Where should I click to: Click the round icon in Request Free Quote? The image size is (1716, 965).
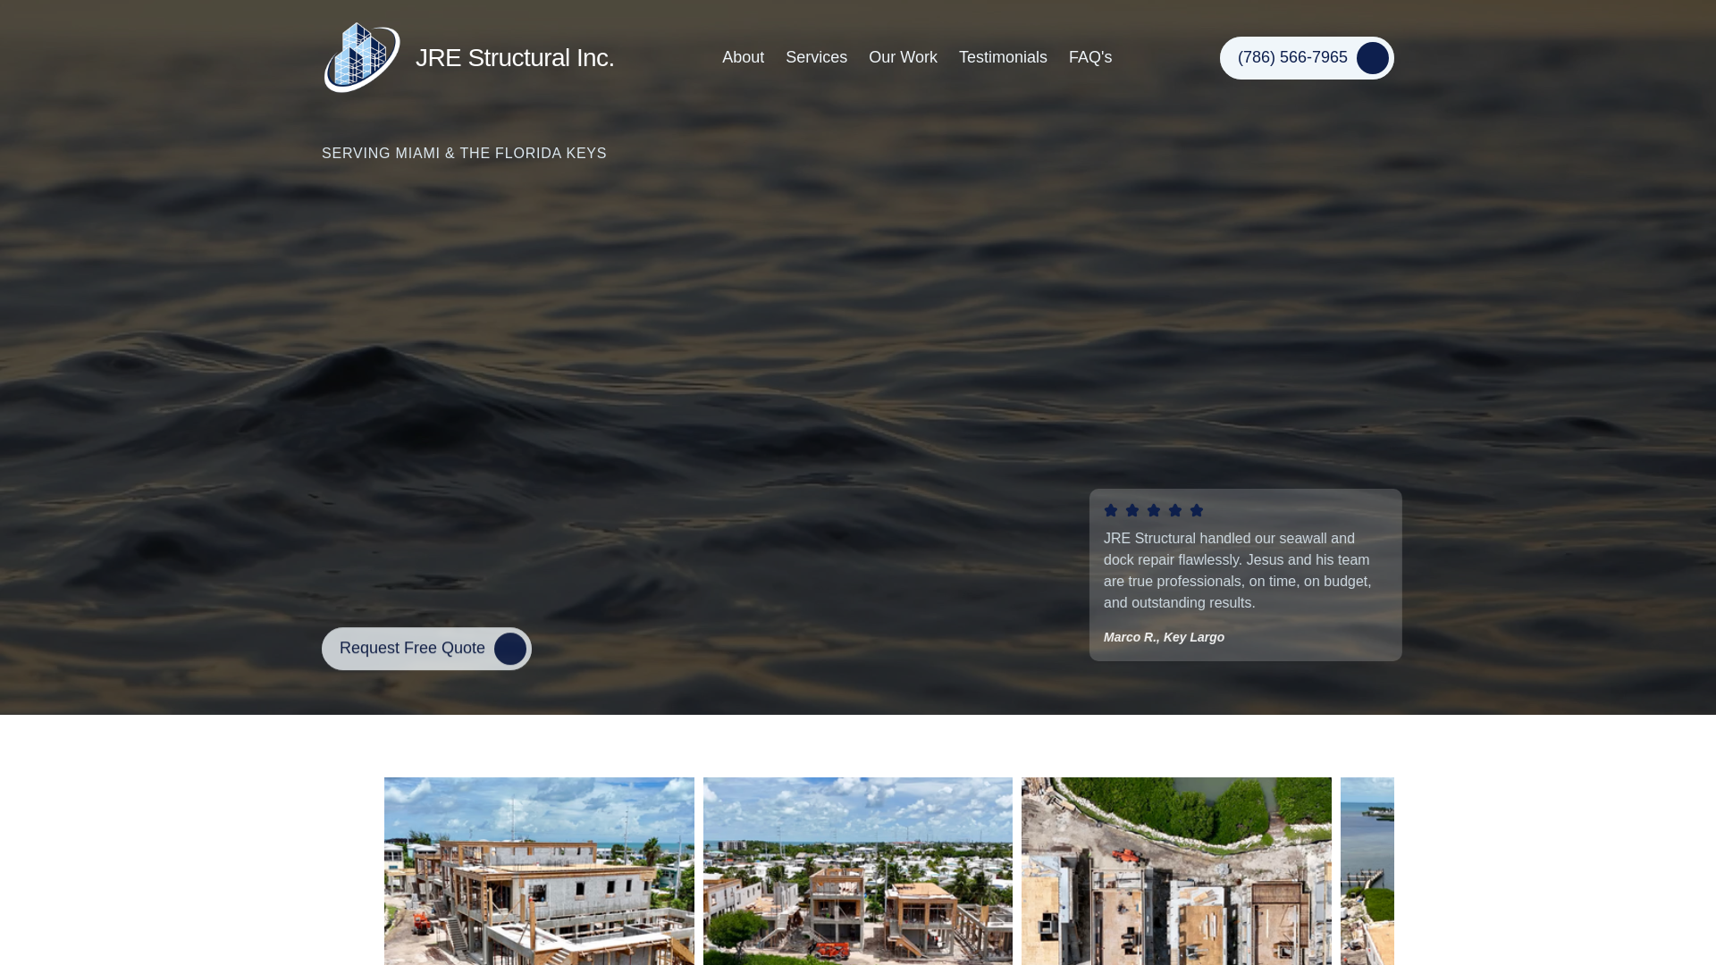click(510, 649)
